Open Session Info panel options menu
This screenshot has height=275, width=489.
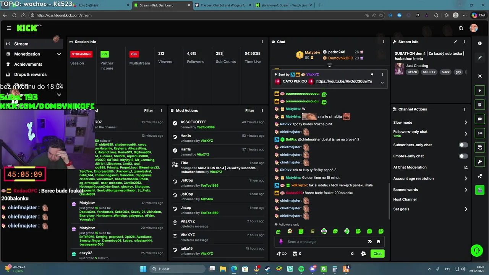point(262,42)
